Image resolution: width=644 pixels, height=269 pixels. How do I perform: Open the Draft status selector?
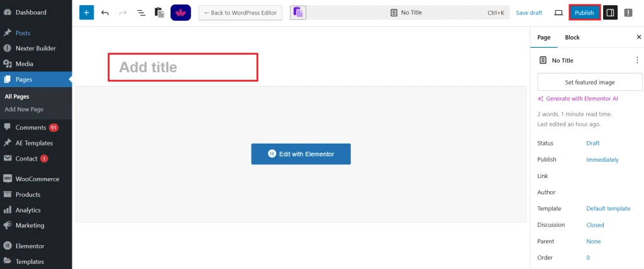592,144
